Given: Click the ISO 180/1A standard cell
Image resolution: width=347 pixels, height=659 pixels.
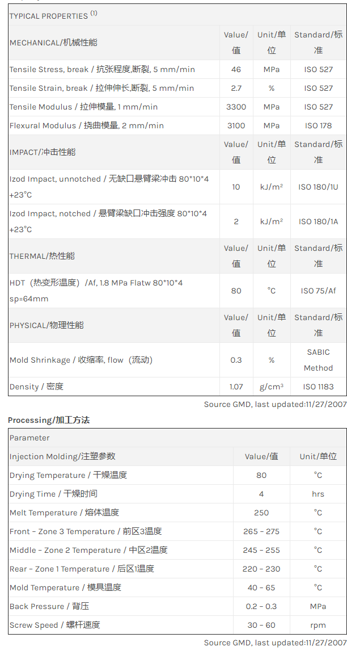Looking at the screenshot, I should click(x=318, y=221).
